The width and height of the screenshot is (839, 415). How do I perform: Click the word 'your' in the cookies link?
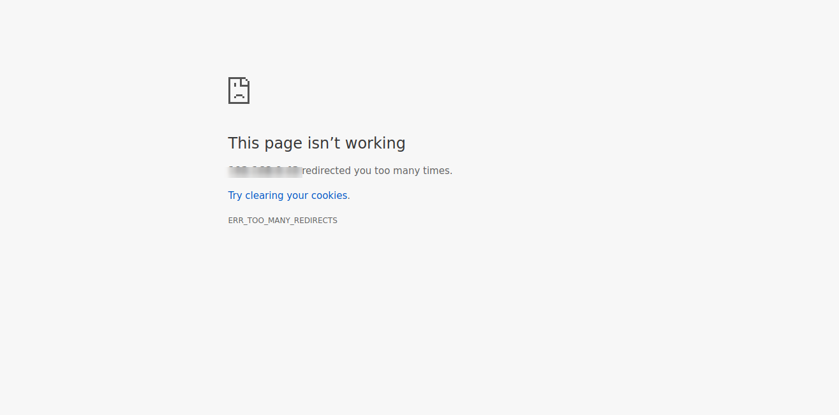pyautogui.click(x=297, y=196)
